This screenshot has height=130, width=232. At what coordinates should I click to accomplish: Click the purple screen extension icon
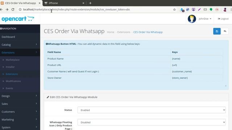coord(193,10)
